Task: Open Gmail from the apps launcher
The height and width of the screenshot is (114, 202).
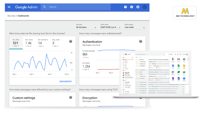Action: [179, 60]
